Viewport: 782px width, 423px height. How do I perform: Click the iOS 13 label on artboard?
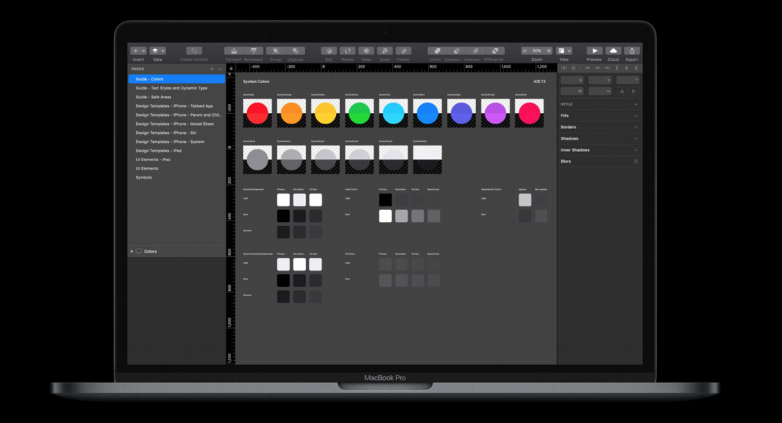tap(540, 81)
